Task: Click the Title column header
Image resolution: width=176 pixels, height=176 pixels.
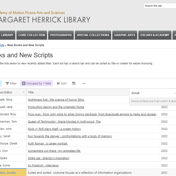Action: (31, 92)
